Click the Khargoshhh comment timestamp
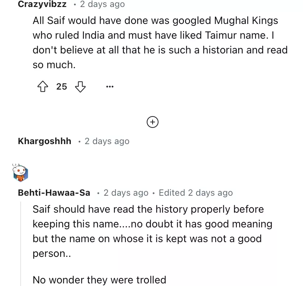The image size is (303, 286). pos(107,141)
